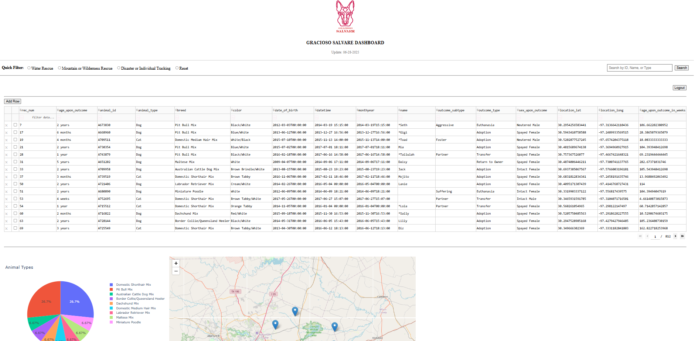Click the current page number field
The width and height of the screenshot is (695, 341).
(x=655, y=237)
